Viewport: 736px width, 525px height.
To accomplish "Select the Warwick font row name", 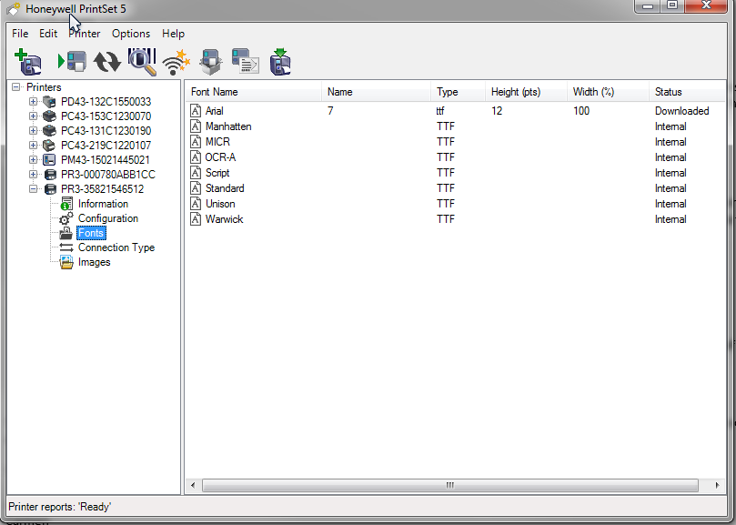I will pyautogui.click(x=225, y=219).
